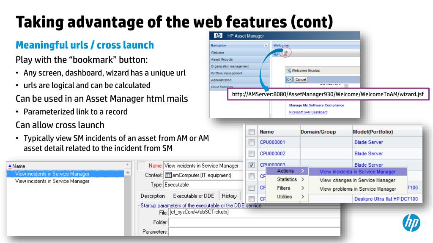Click the bookmark icon in the Welcome toolbar
433x243 pixels.
285,53
